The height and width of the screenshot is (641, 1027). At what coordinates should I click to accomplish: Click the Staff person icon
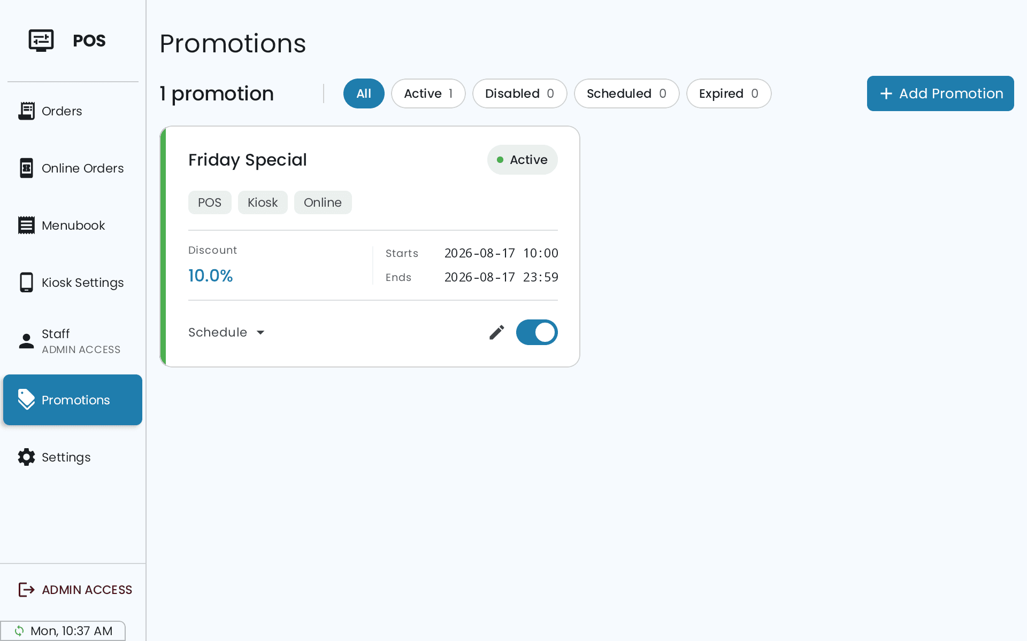[x=26, y=341]
